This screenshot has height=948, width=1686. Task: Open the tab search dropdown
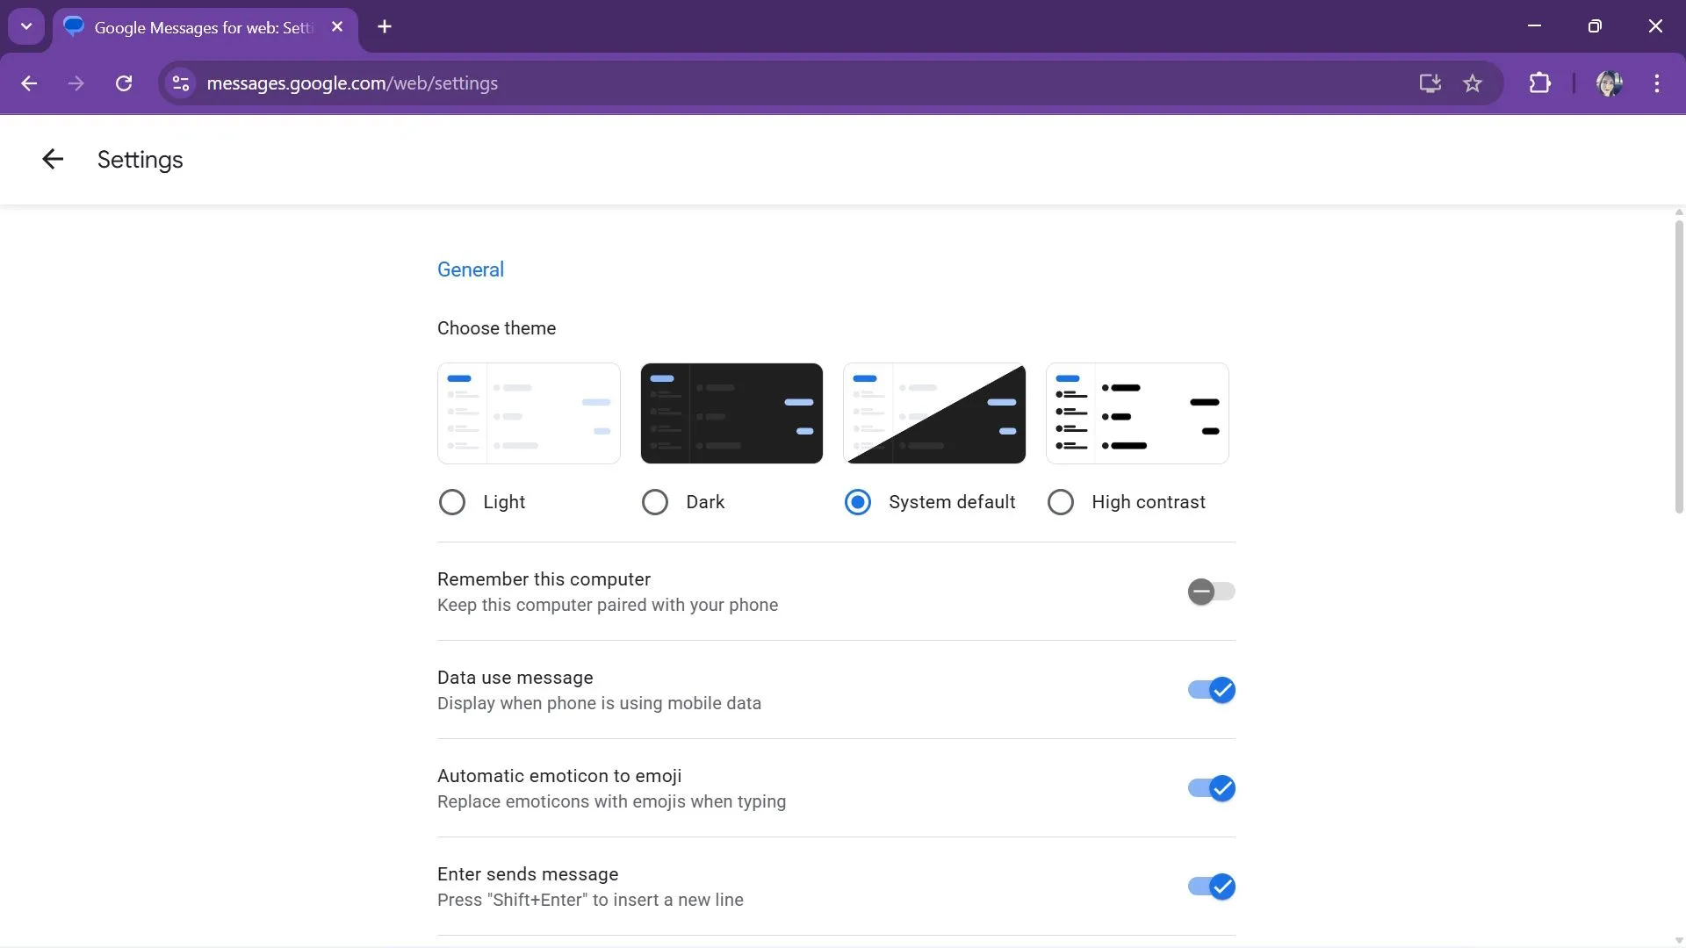25,26
